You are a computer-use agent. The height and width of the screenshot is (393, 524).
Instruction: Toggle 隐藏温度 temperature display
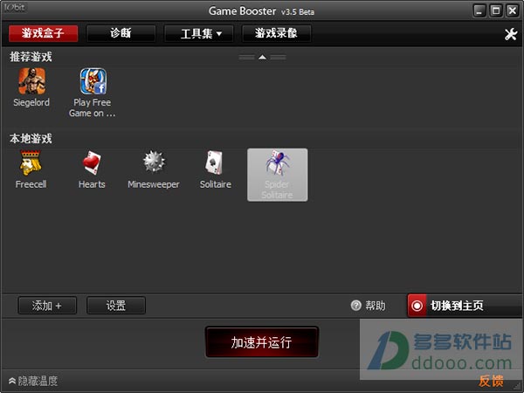point(33,381)
